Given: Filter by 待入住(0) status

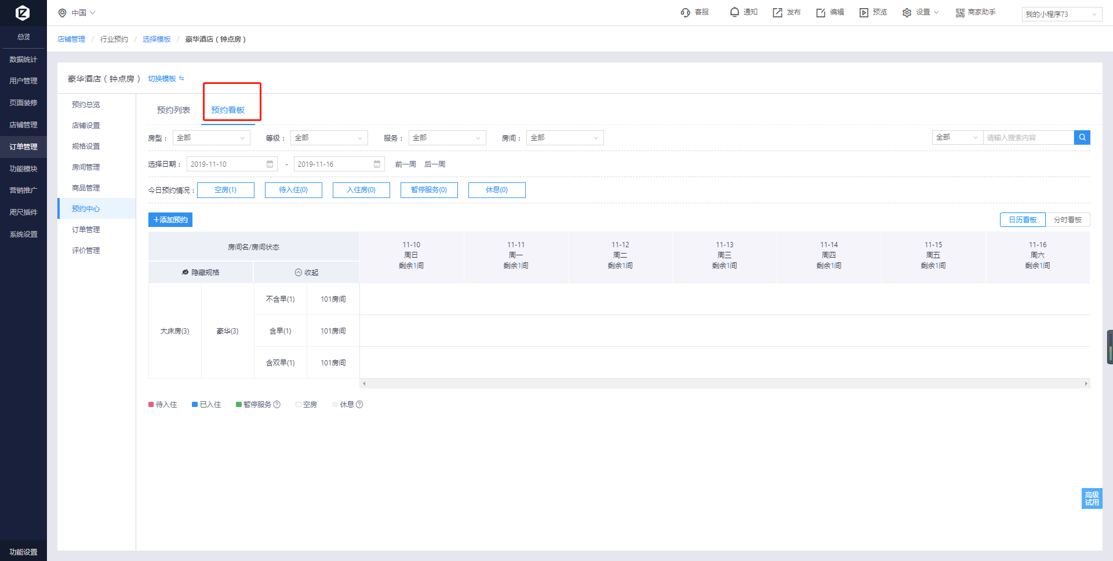Looking at the screenshot, I should tap(293, 190).
